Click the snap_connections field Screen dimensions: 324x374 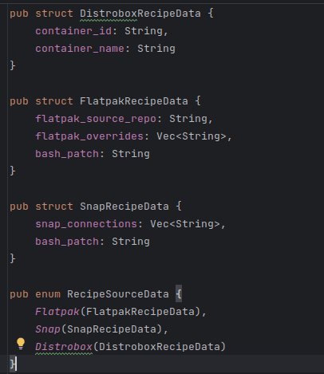coord(86,224)
